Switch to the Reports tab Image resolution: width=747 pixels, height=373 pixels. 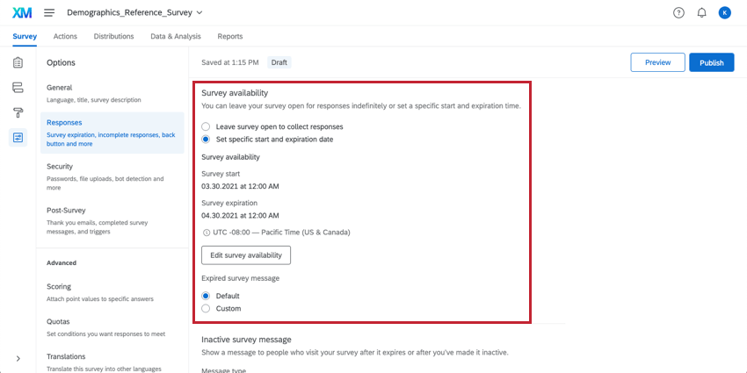click(x=230, y=36)
